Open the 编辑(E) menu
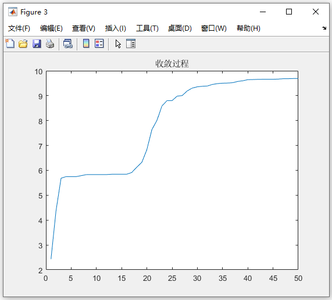 51,28
